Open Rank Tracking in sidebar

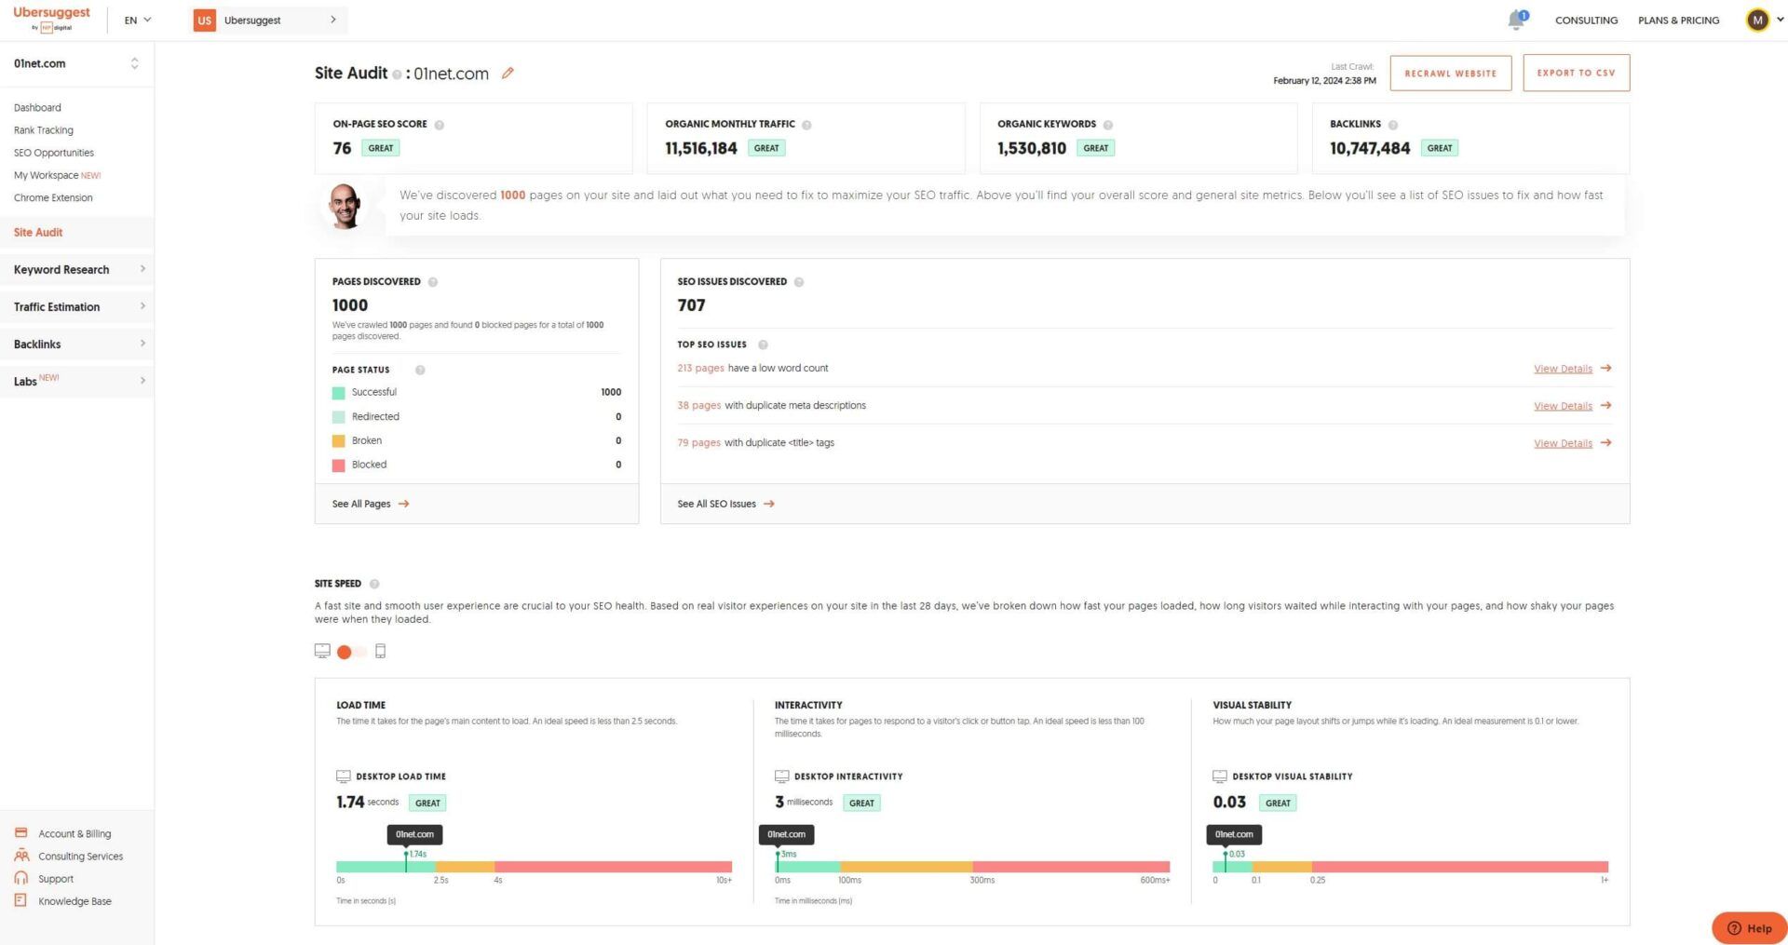pos(44,130)
